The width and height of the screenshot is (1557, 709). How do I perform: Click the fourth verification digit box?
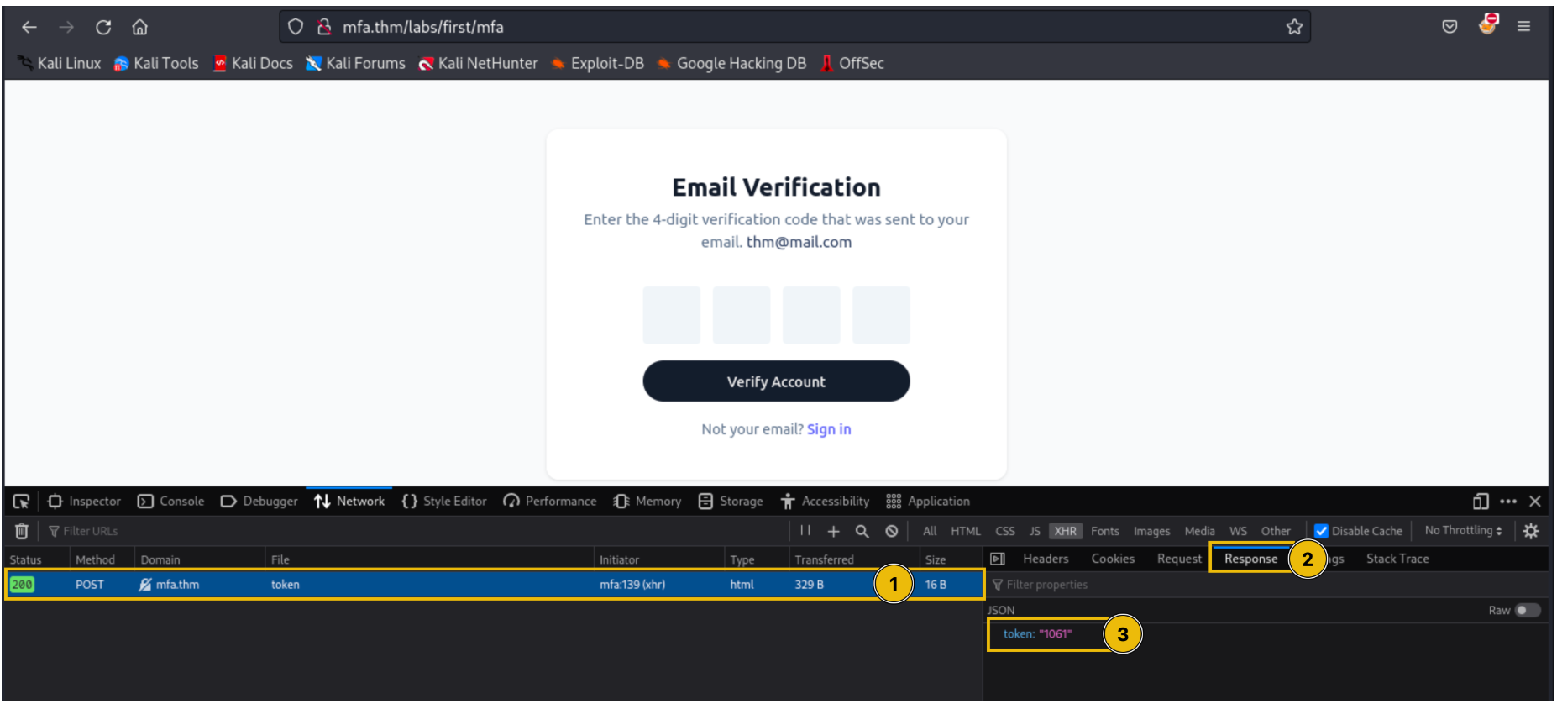(881, 315)
